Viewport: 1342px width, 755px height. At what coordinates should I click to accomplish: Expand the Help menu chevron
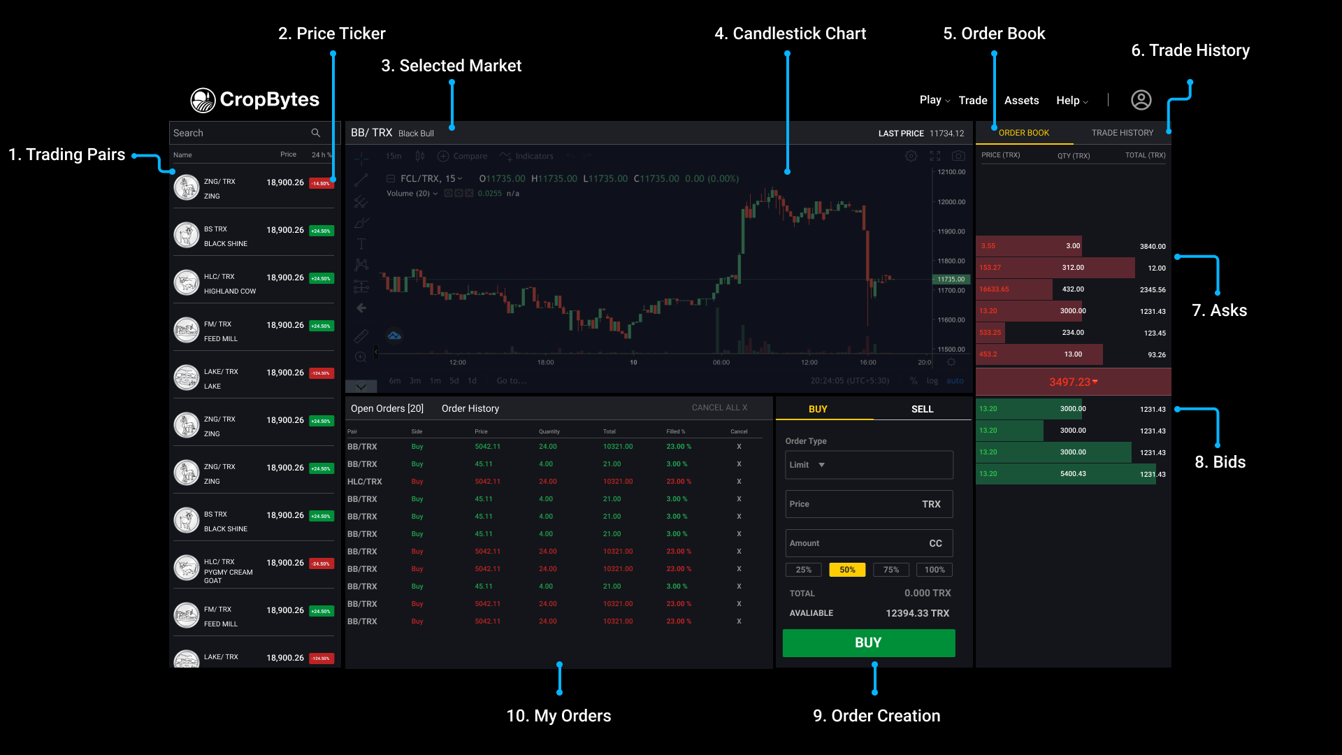(x=1085, y=102)
